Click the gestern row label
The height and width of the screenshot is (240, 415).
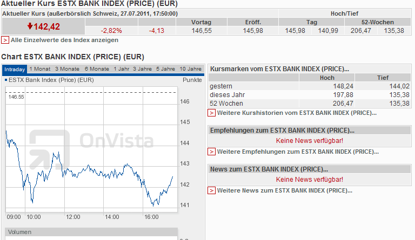coord(221,86)
